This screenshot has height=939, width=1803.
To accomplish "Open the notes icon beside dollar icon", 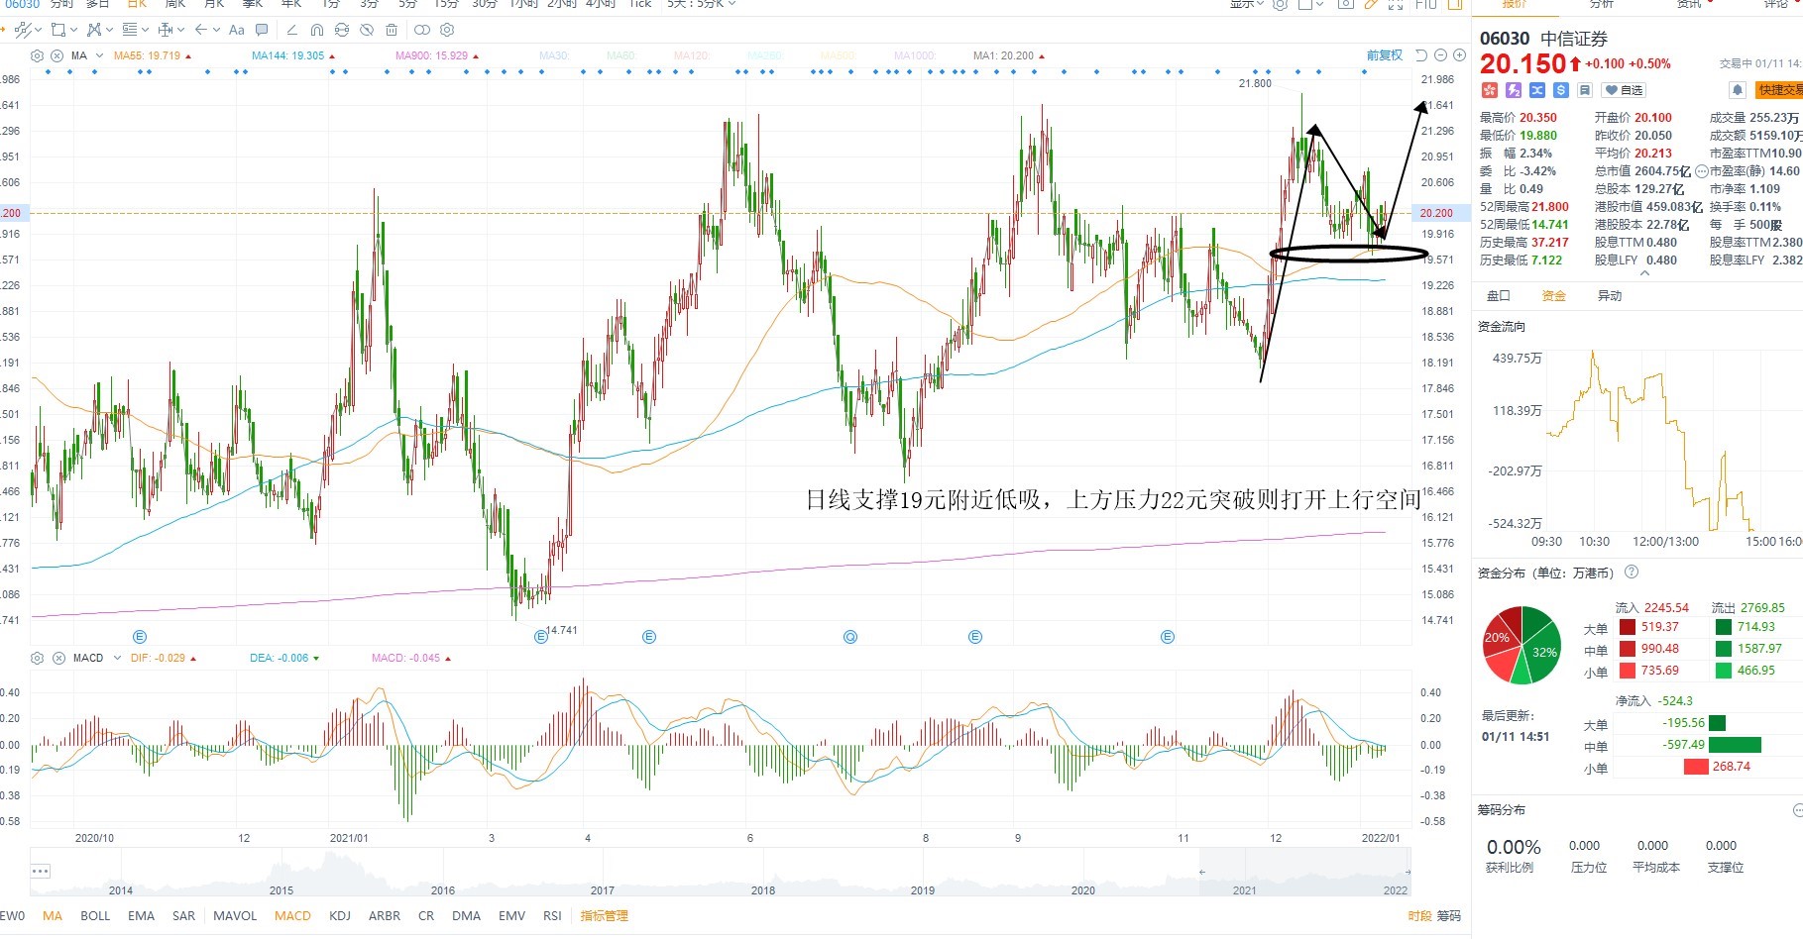I will 1585,90.
